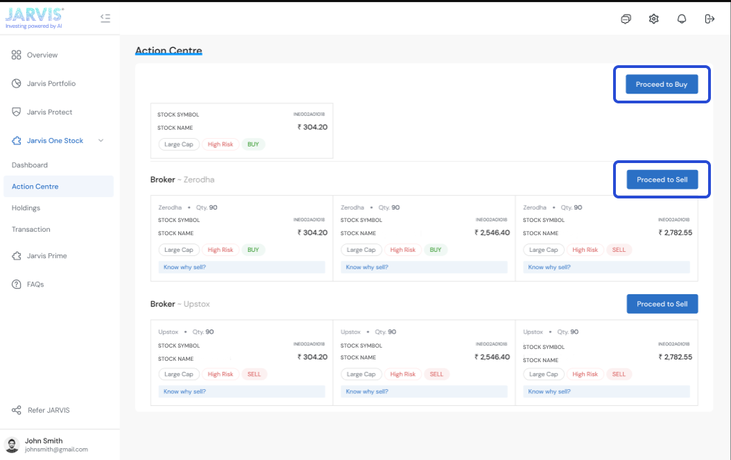
Task: Open the notifications bell
Action: (682, 19)
